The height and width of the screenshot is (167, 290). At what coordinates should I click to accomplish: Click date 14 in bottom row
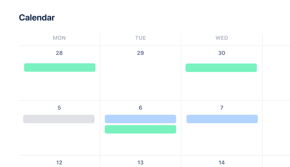(x=221, y=162)
